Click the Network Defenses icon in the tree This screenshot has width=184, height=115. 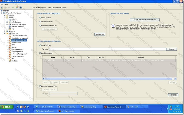(x=10, y=27)
